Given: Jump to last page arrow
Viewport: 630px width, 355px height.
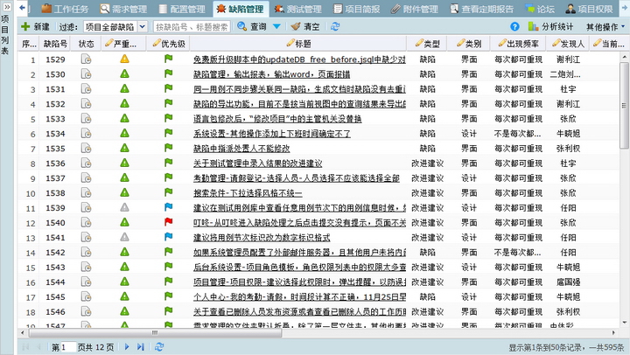Looking at the screenshot, I should pos(141,347).
